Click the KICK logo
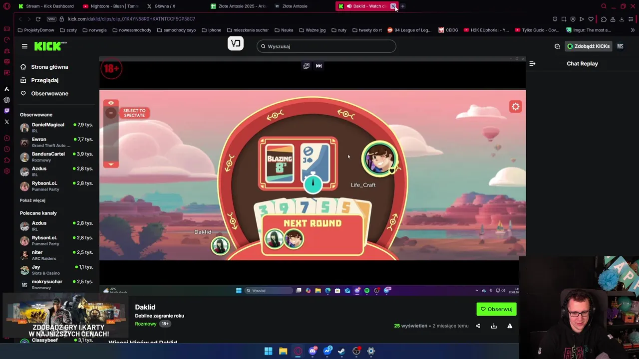This screenshot has width=639, height=359. (50, 46)
